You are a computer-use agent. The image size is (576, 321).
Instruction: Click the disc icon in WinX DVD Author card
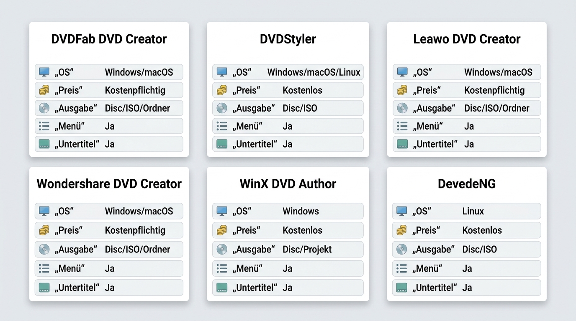point(222,249)
